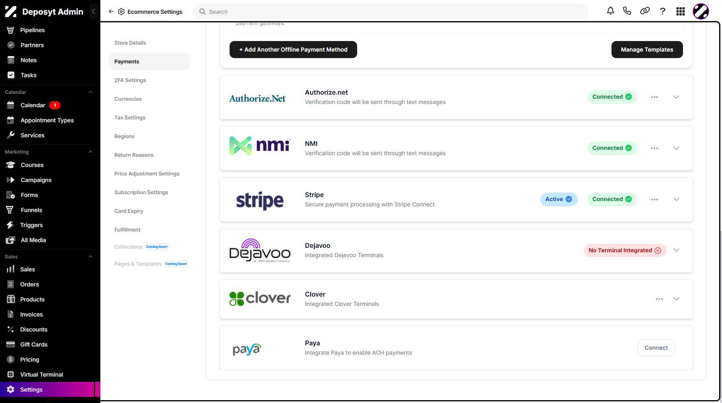Image resolution: width=722 pixels, height=403 pixels.
Task: Click the Virtual Terminal sidebar icon
Action: click(11, 375)
